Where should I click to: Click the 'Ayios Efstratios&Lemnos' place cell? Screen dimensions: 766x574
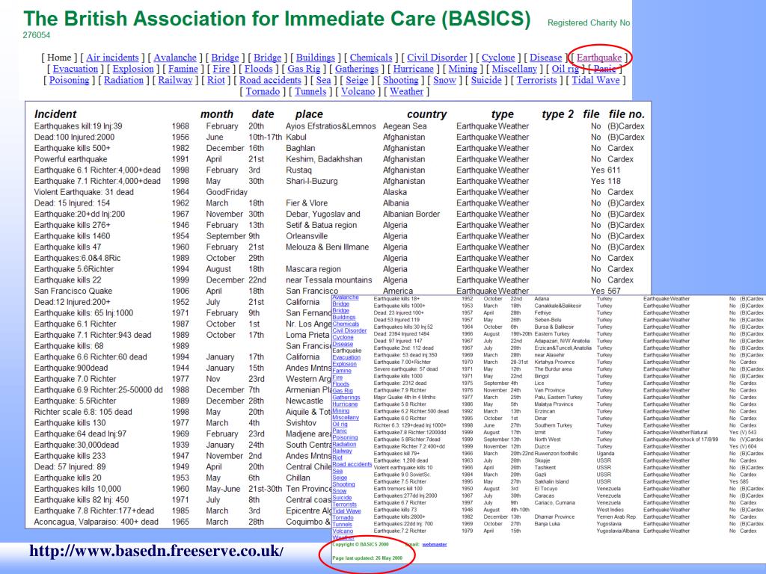click(331, 126)
